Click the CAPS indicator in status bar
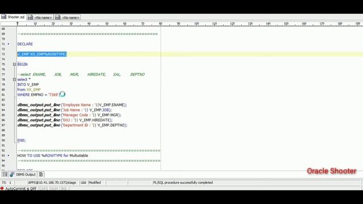Image resolution: width=363 pixels, height=204 pixels. pyautogui.click(x=44, y=189)
